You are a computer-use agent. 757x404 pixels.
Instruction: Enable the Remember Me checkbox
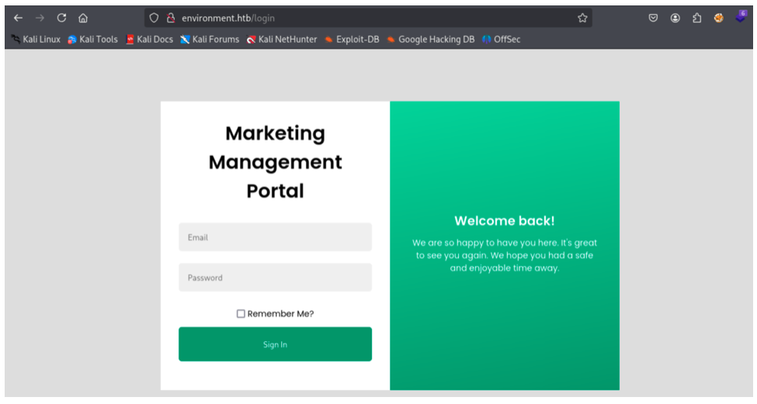[x=241, y=314]
